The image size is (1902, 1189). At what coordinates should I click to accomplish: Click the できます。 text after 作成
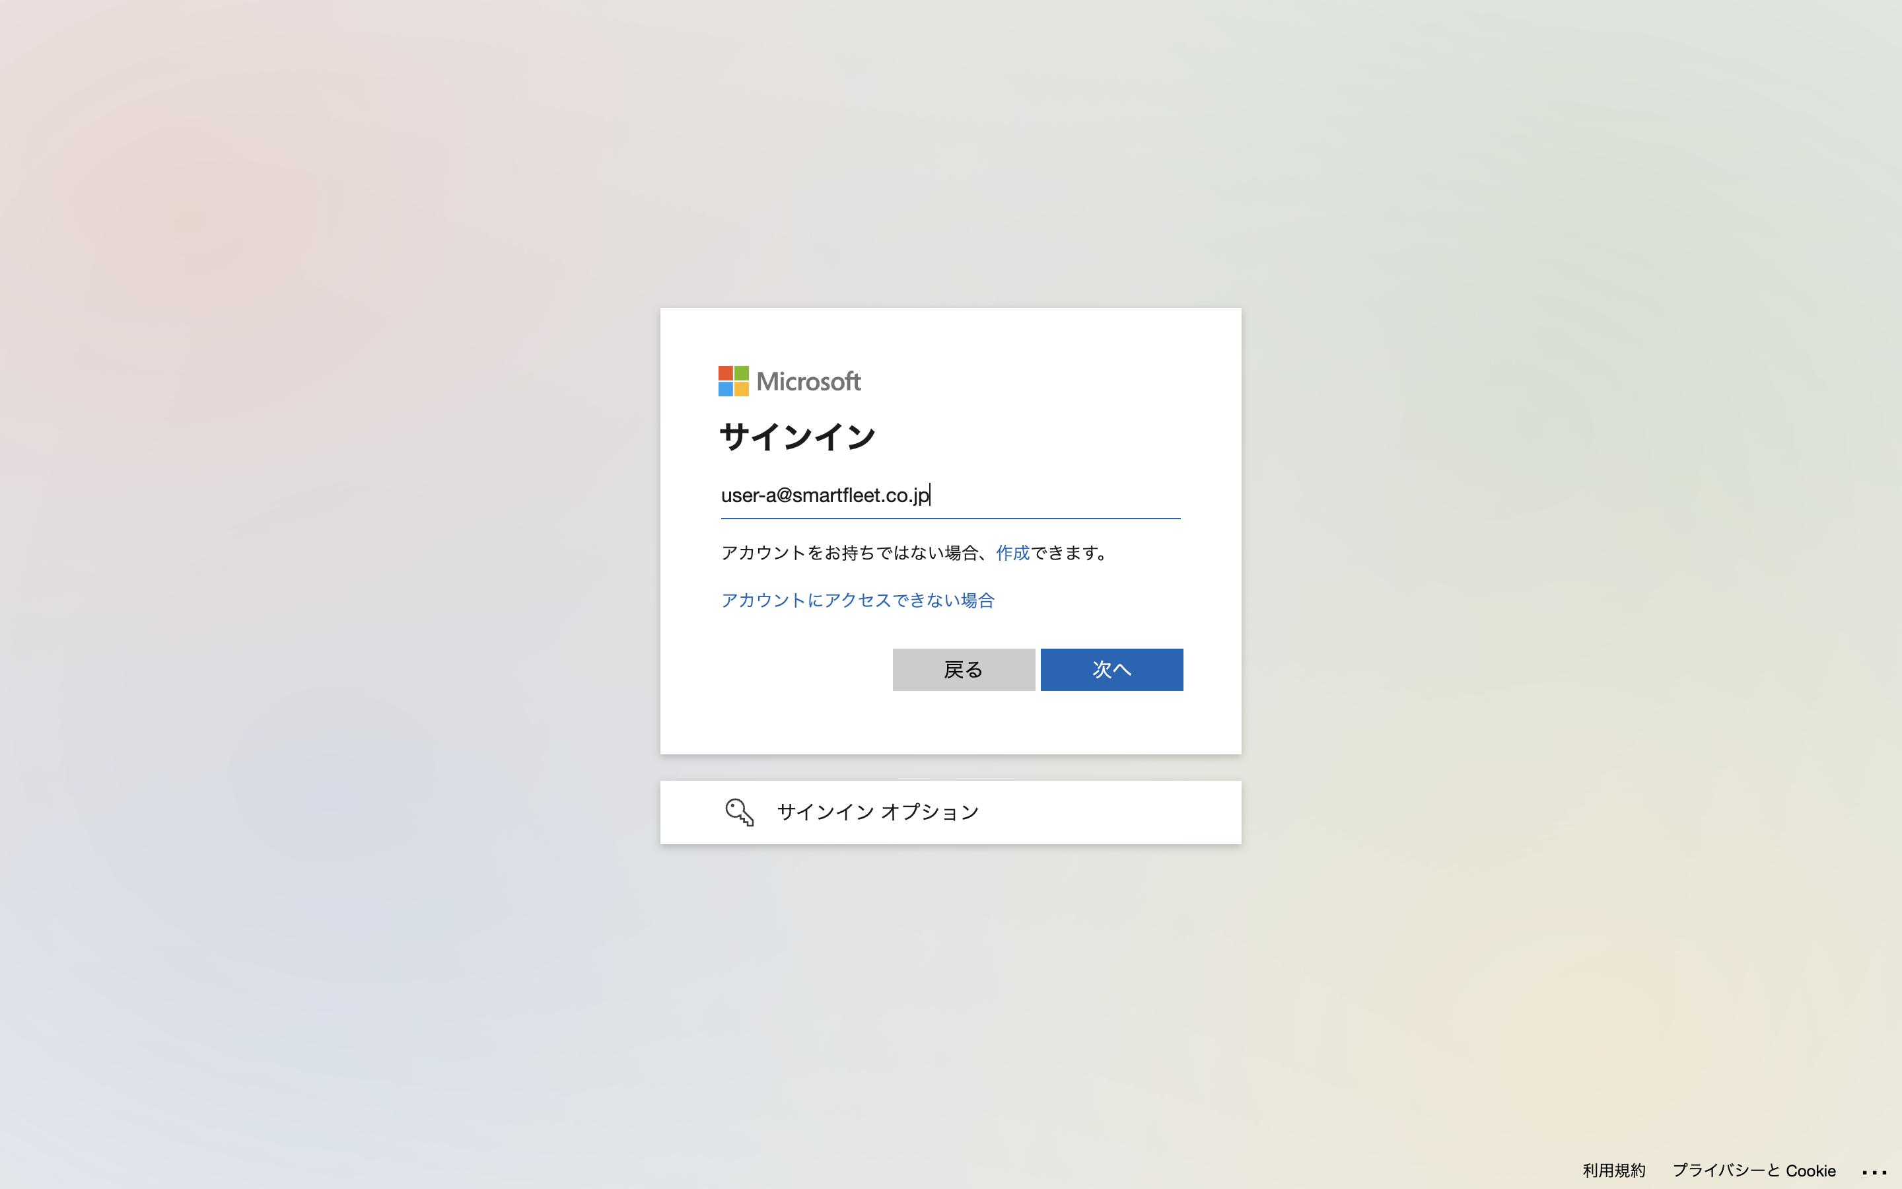click(1071, 553)
